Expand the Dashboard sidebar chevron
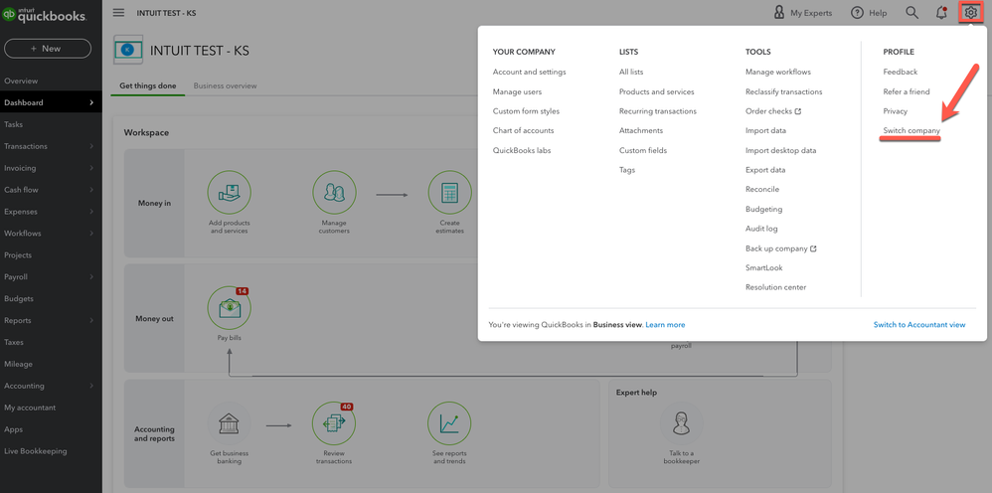Image resolution: width=992 pixels, height=493 pixels. (91, 102)
